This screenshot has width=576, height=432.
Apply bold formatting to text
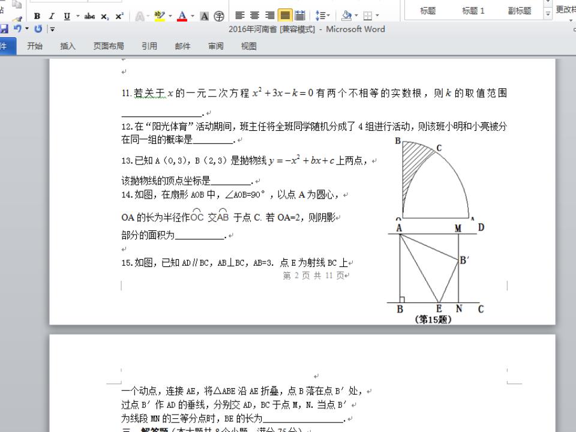click(36, 16)
